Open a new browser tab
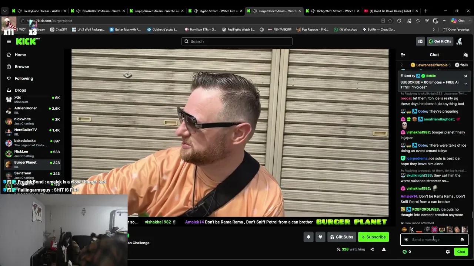The width and height of the screenshot is (474, 266). (425, 11)
